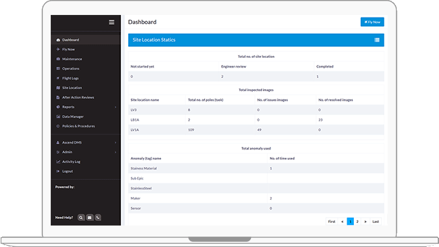
Task: Click the blue Fly Now button
Action: [372, 22]
